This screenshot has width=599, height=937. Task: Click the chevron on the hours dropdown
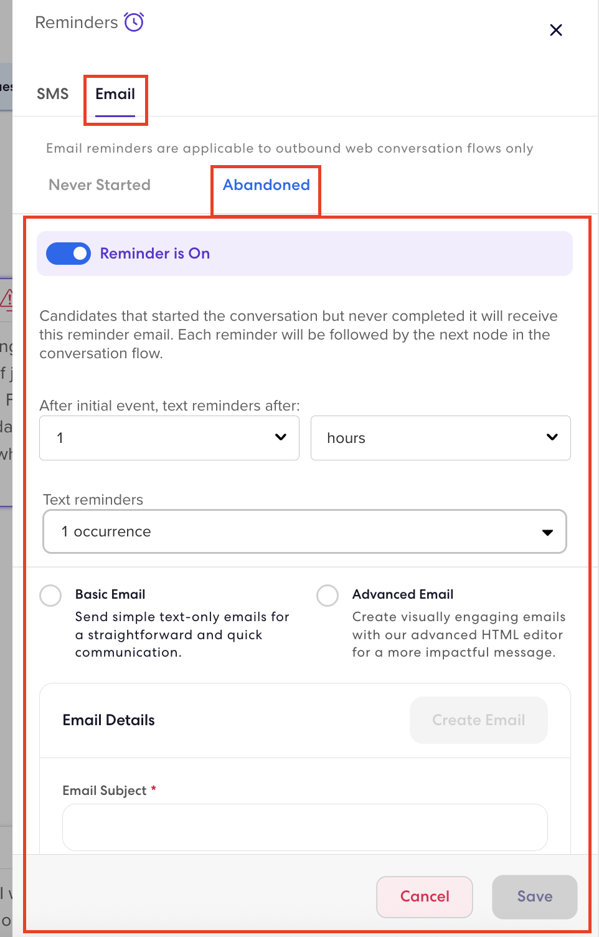click(x=552, y=437)
